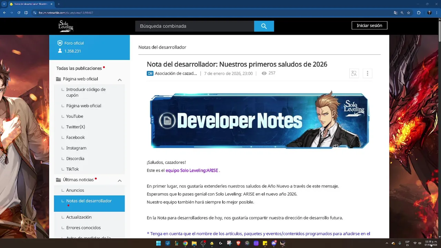Go back with the browser back arrow

4,13
